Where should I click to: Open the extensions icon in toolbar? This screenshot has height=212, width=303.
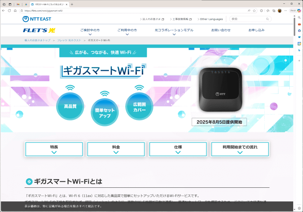click(261, 11)
